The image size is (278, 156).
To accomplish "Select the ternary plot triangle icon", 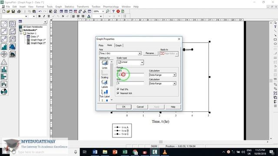I will pos(4,62).
